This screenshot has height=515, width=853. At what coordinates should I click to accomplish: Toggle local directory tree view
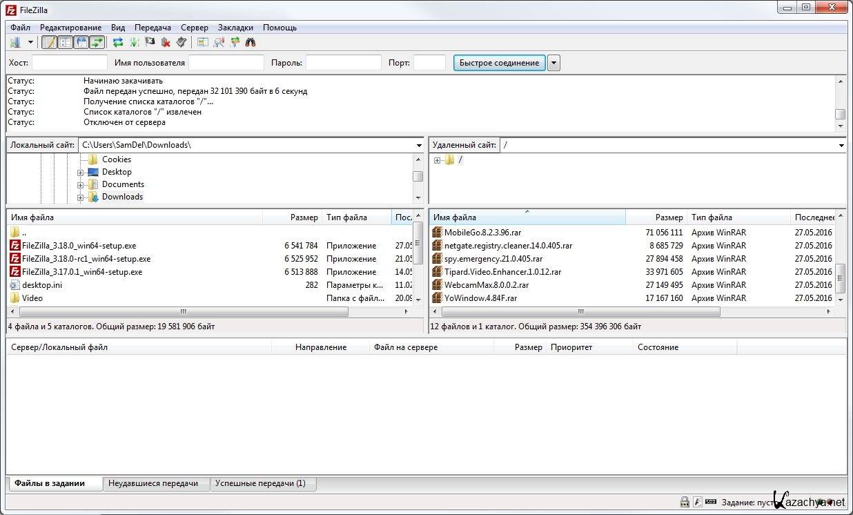click(x=66, y=43)
